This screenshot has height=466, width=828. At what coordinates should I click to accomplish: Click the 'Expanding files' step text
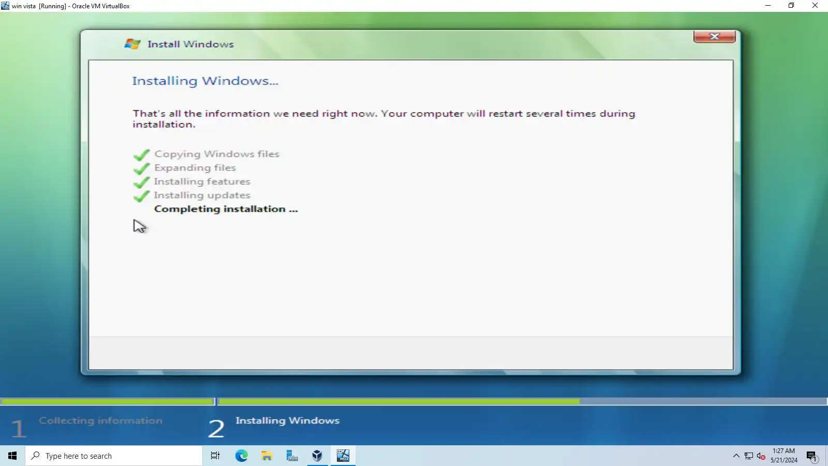click(x=195, y=168)
